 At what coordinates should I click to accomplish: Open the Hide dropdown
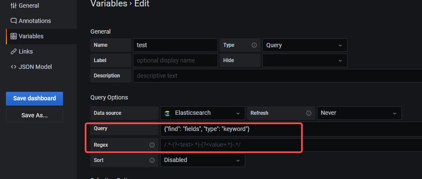point(304,60)
